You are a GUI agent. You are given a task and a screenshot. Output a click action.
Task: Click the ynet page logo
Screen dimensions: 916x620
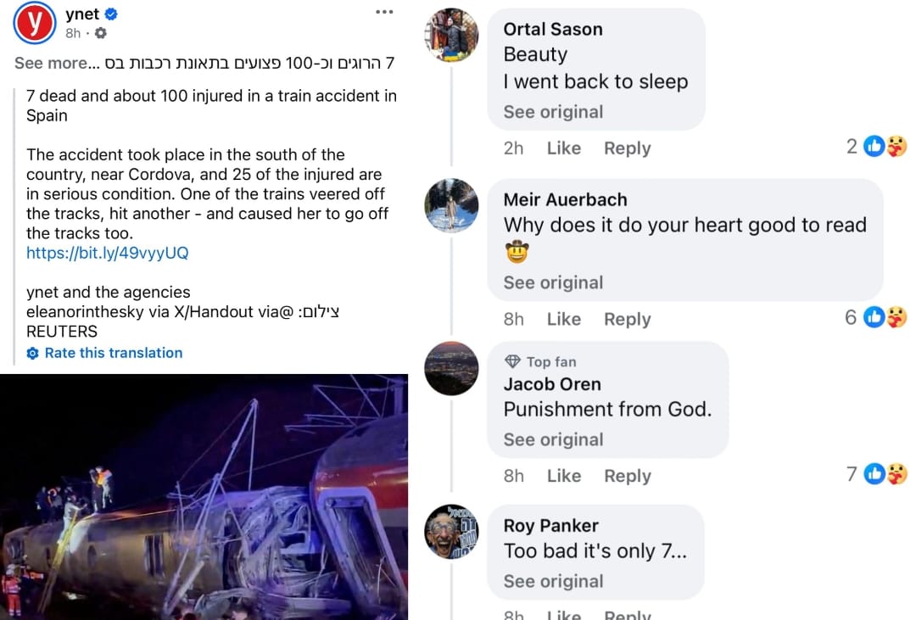pos(35,23)
